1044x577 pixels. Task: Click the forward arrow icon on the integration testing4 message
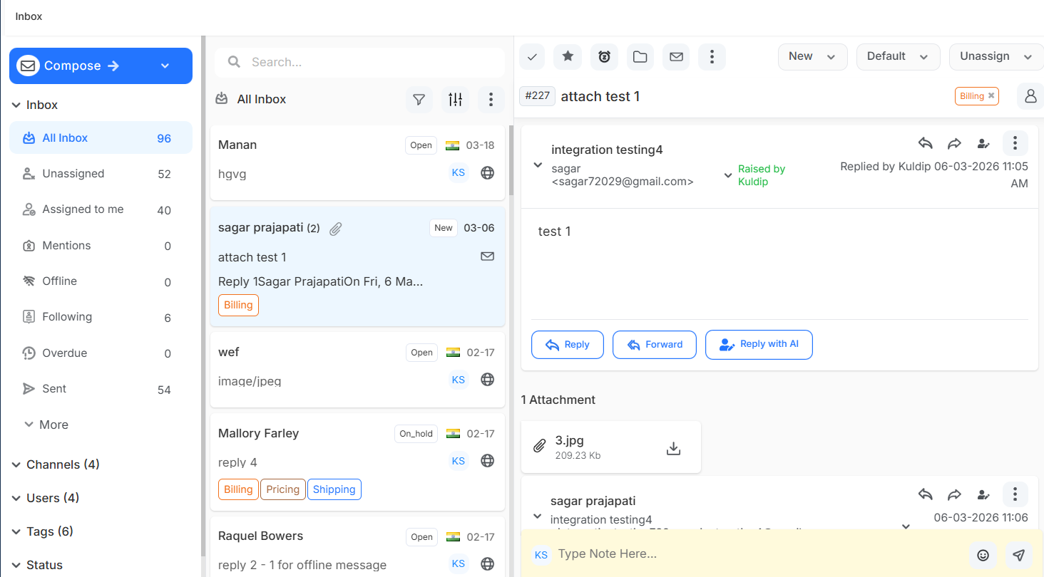pos(954,143)
